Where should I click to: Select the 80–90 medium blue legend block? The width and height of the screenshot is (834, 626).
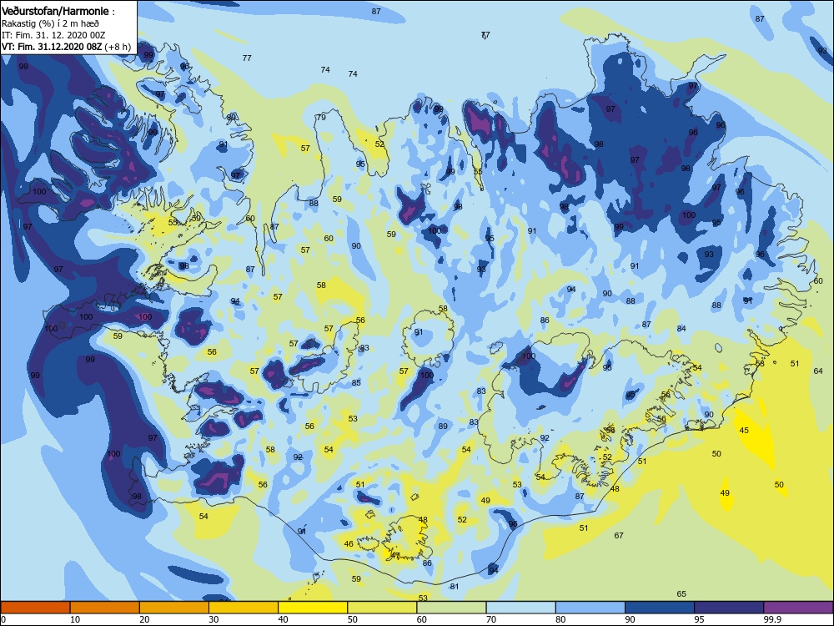(x=590, y=608)
